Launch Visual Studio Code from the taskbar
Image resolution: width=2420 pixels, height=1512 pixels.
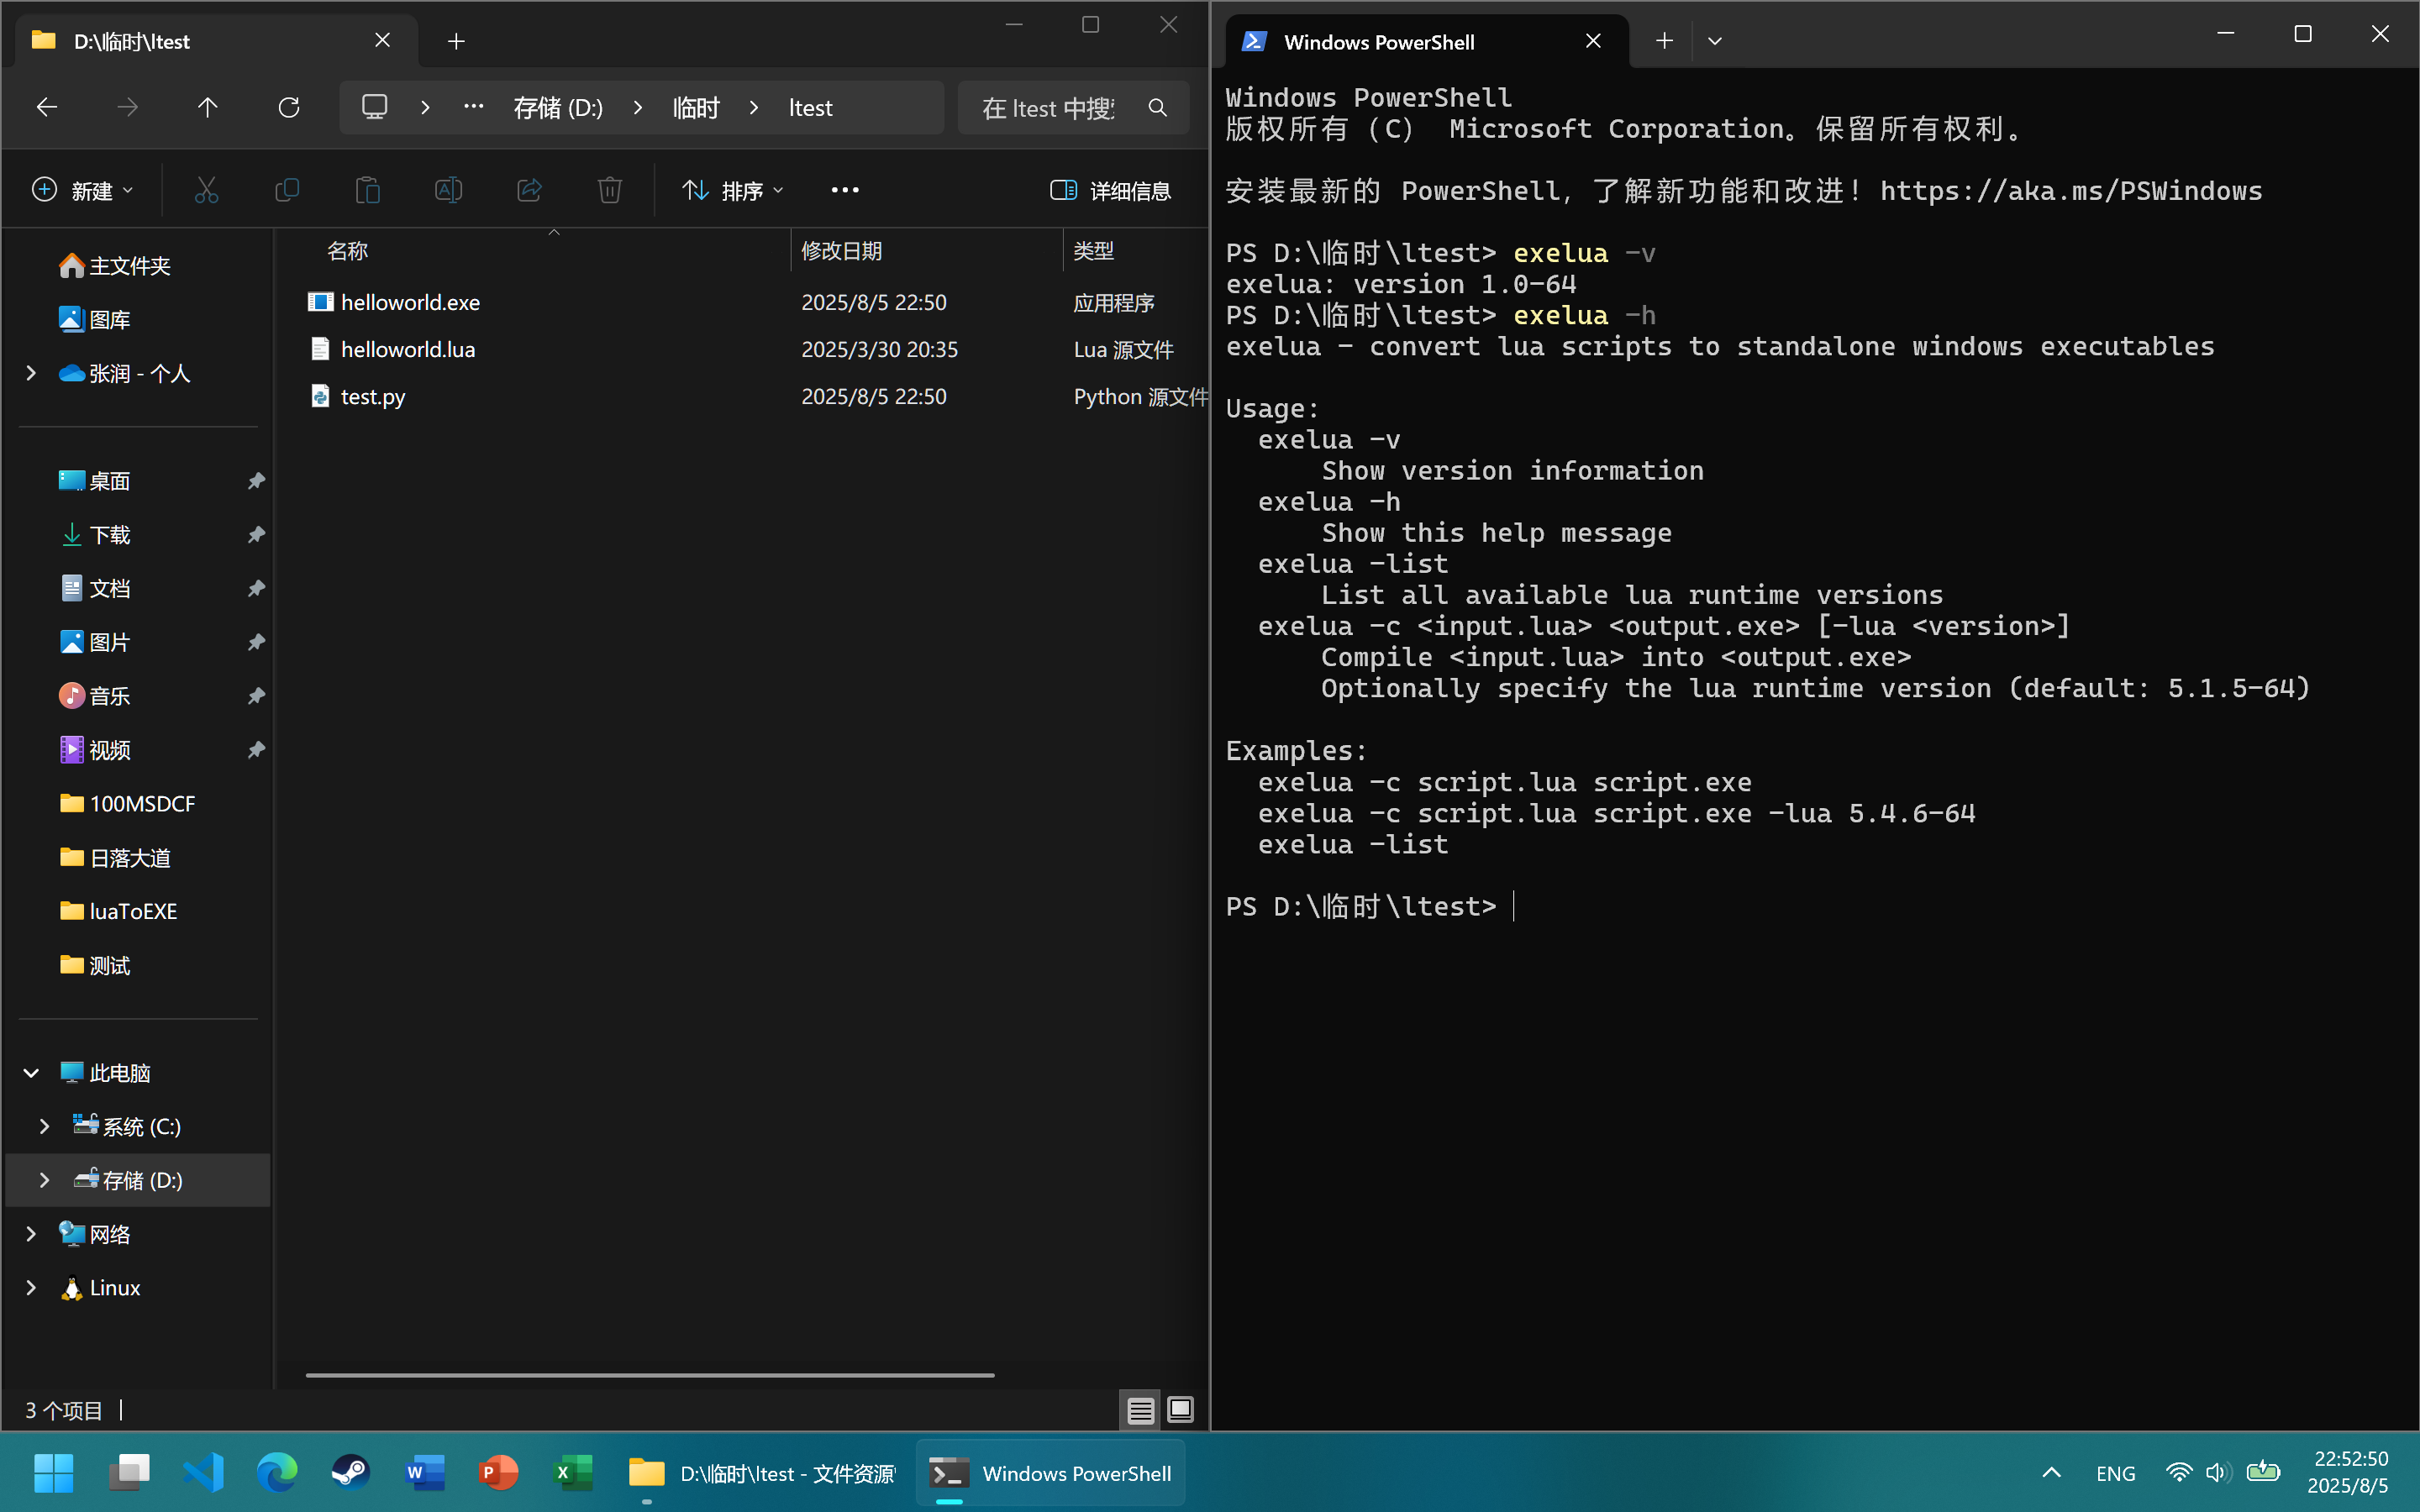coord(203,1472)
